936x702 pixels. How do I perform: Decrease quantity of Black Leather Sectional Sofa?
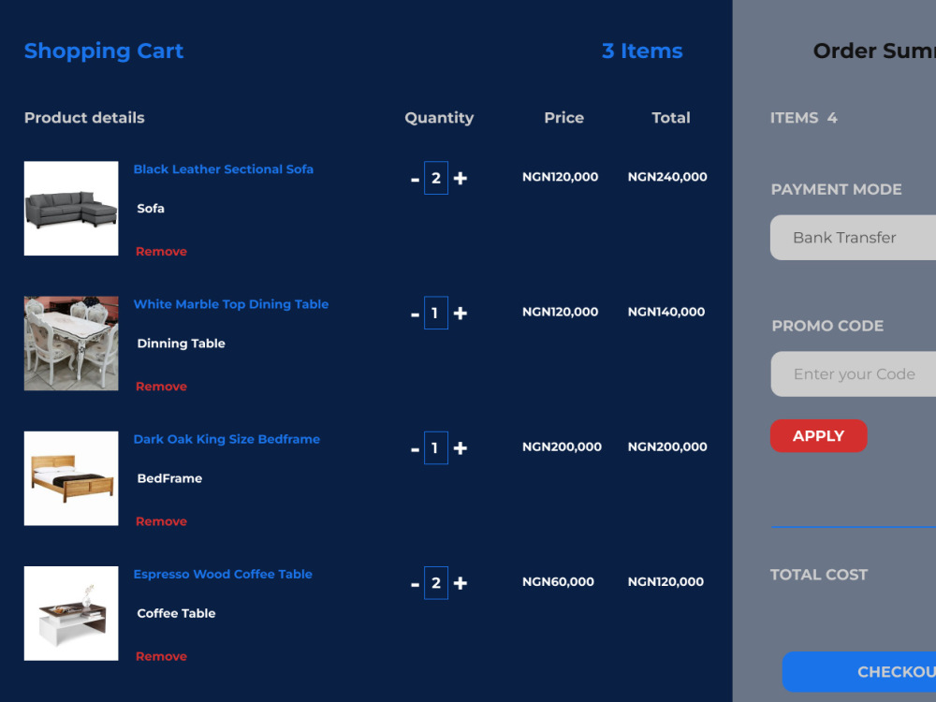(x=415, y=179)
